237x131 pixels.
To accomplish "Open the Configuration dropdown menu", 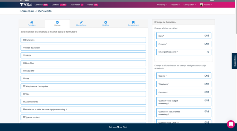I will [x=190, y=5].
